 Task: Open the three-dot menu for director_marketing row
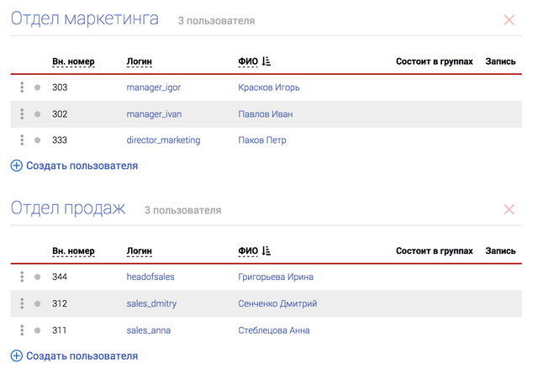pyautogui.click(x=22, y=140)
